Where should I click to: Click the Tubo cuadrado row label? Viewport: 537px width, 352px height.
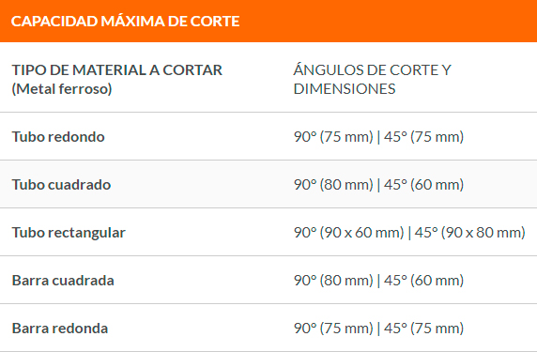pyautogui.click(x=61, y=185)
